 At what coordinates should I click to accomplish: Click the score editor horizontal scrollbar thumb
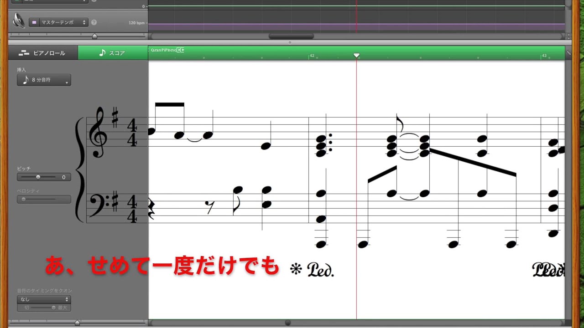click(x=287, y=323)
